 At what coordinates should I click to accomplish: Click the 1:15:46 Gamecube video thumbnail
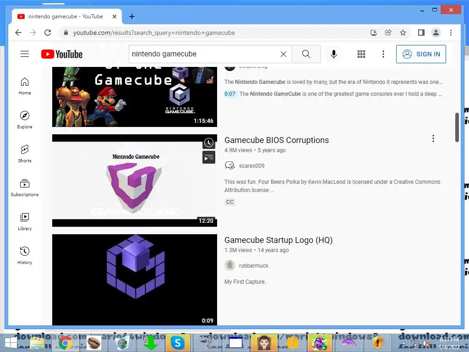[135, 97]
